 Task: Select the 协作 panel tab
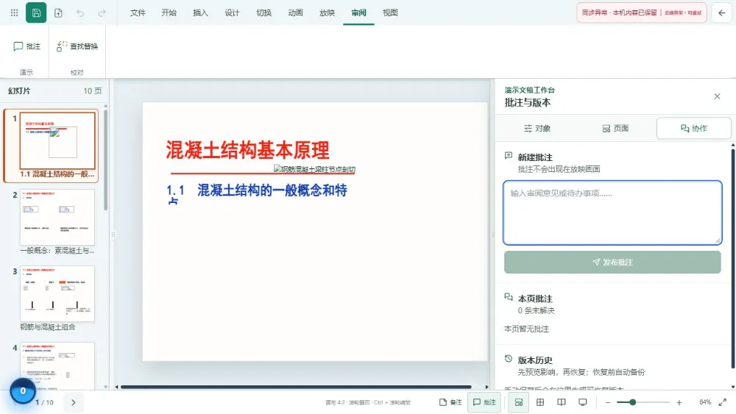click(694, 128)
